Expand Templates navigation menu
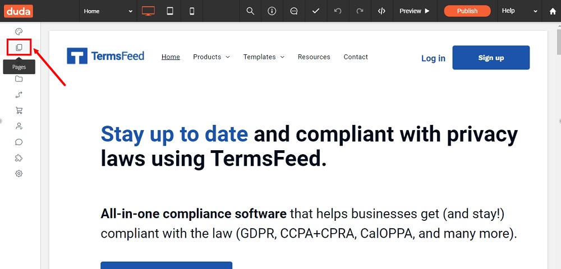 point(264,57)
